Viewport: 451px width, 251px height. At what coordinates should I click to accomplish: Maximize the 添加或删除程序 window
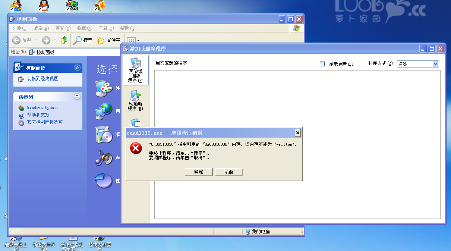pos(432,48)
